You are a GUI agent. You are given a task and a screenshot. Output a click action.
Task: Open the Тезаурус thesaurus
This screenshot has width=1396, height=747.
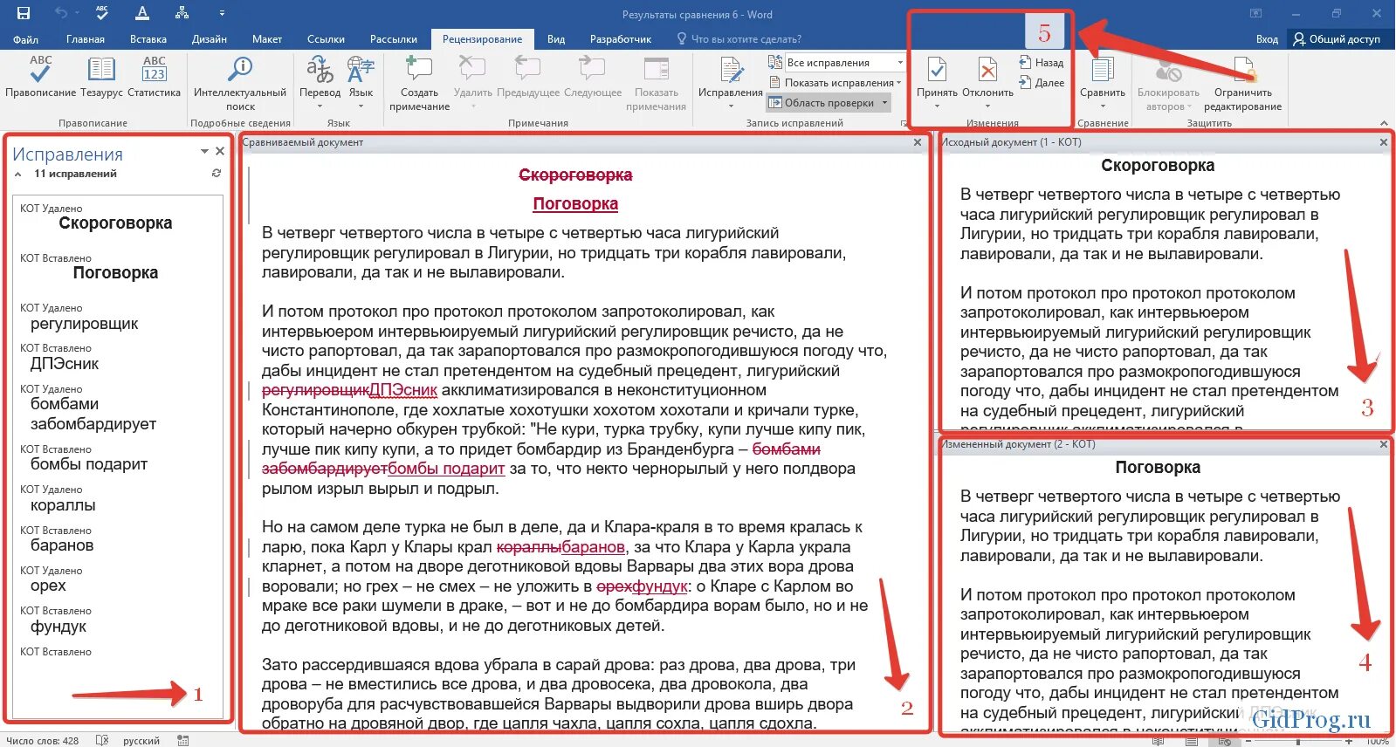101,78
